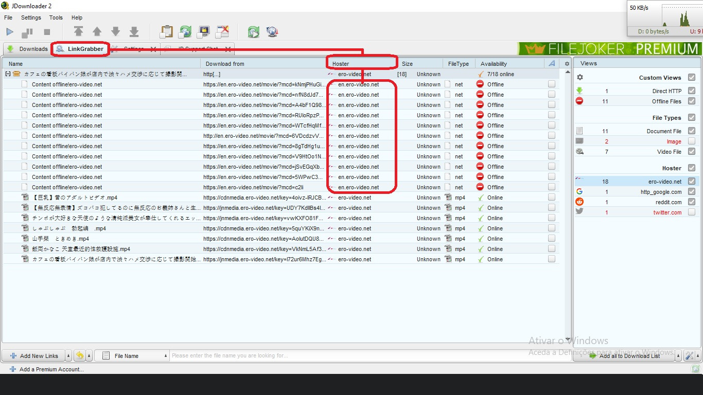Screen dimensions: 703x395
Task: Toggle auto reconnect icon
Action: pyautogui.click(x=185, y=32)
